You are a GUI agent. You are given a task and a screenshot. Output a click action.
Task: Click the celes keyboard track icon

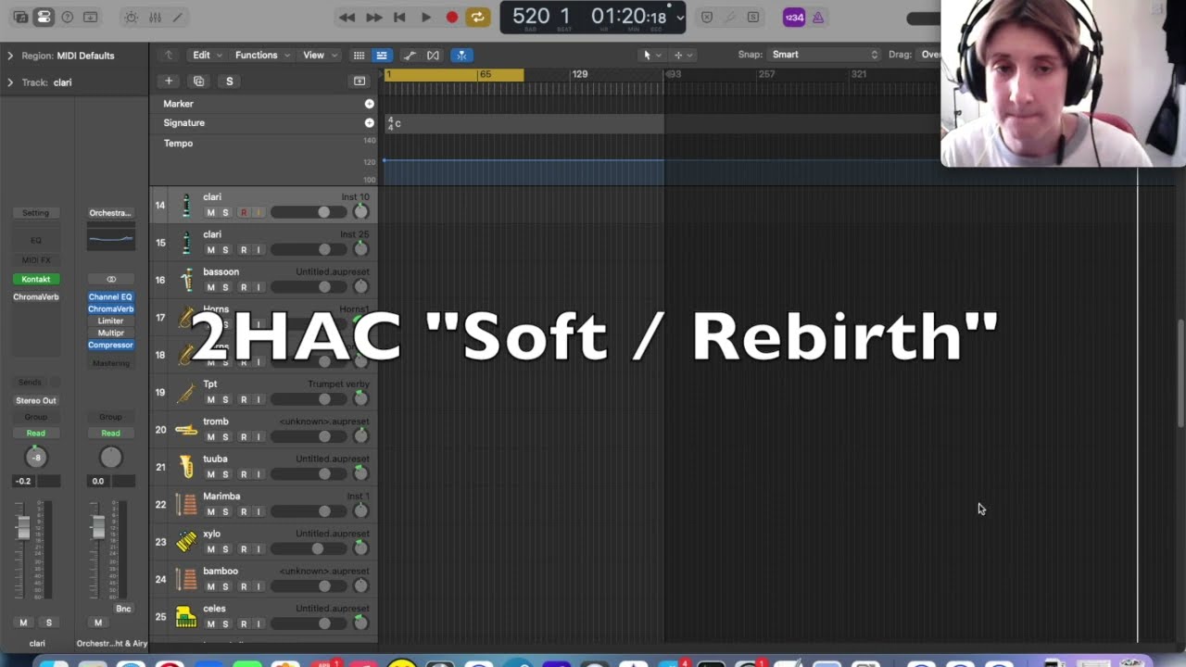[186, 617]
